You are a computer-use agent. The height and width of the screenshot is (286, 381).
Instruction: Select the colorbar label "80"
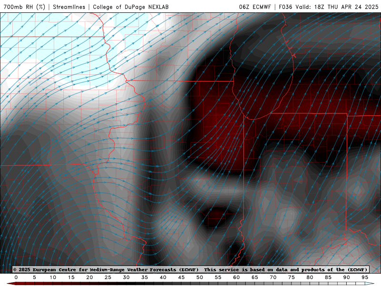point(310,277)
